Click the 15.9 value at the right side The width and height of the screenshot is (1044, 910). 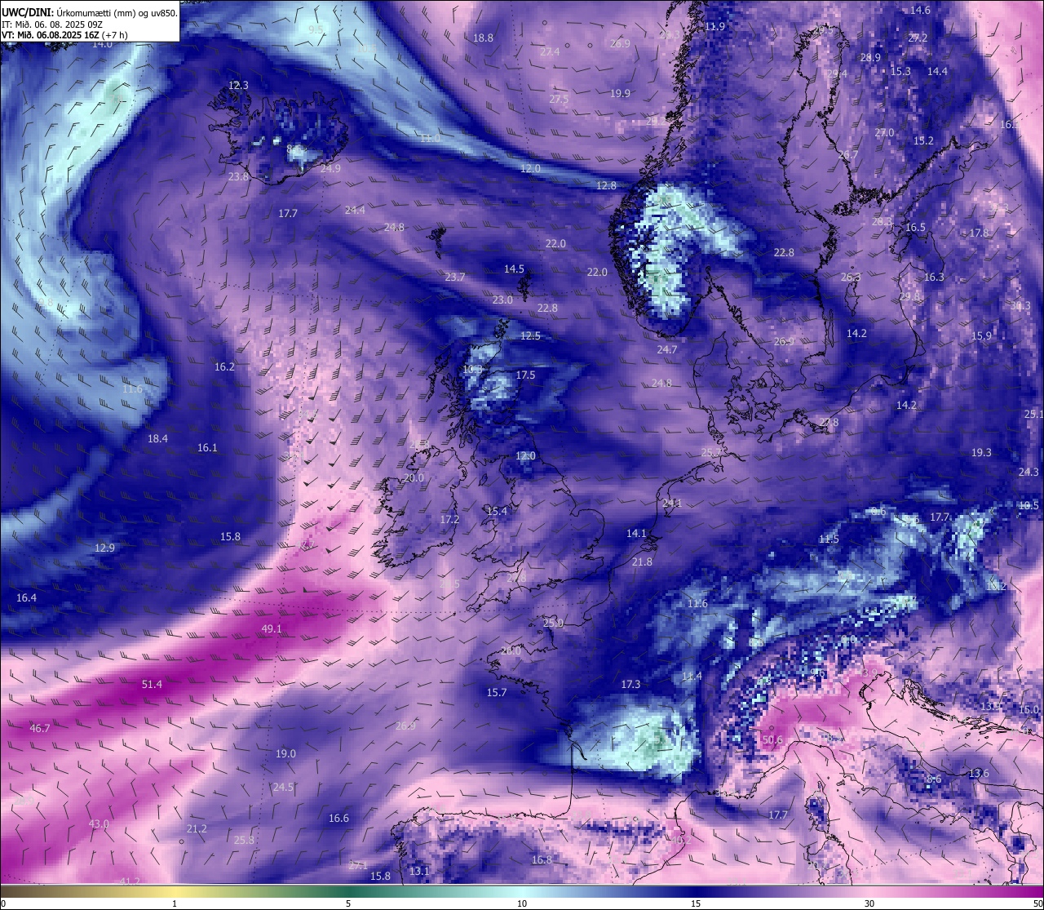[981, 335]
